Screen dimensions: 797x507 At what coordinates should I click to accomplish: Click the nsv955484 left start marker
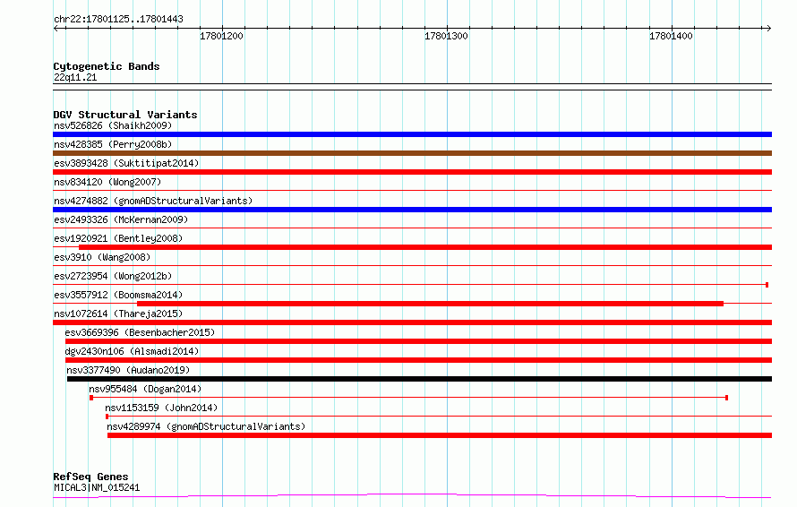pyautogui.click(x=91, y=398)
